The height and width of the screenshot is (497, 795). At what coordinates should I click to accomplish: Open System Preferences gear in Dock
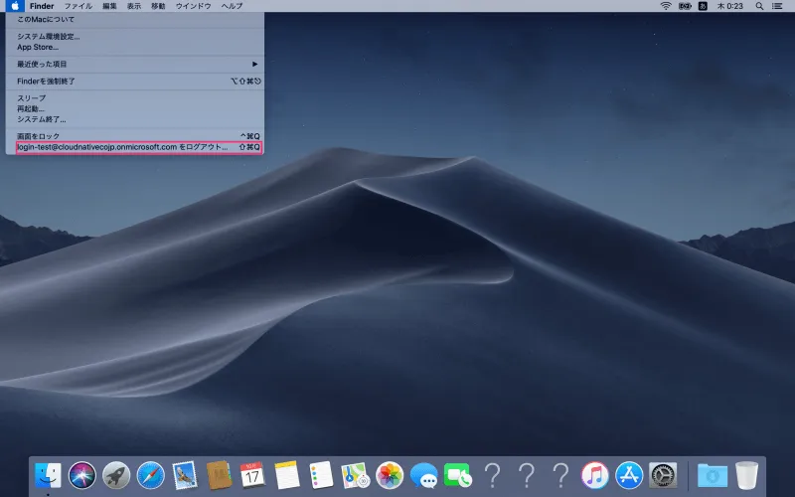coord(663,475)
